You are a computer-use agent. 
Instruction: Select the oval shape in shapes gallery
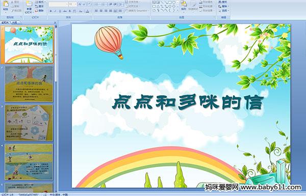174,3
